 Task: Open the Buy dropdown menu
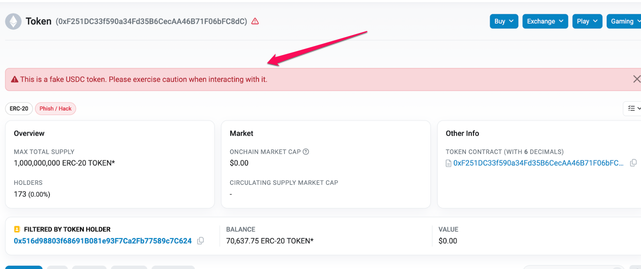pos(504,21)
